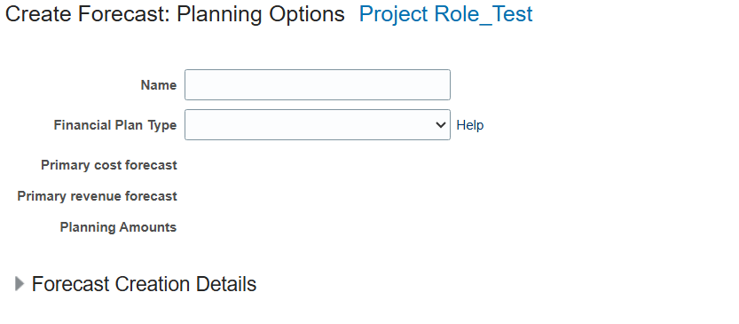Screen dimensions: 739x324
Task: Choose a value in the Financial Plan Type combo box
Action: 318,125
